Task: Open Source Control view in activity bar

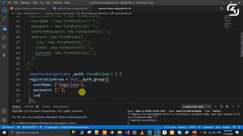Action: (4, 28)
